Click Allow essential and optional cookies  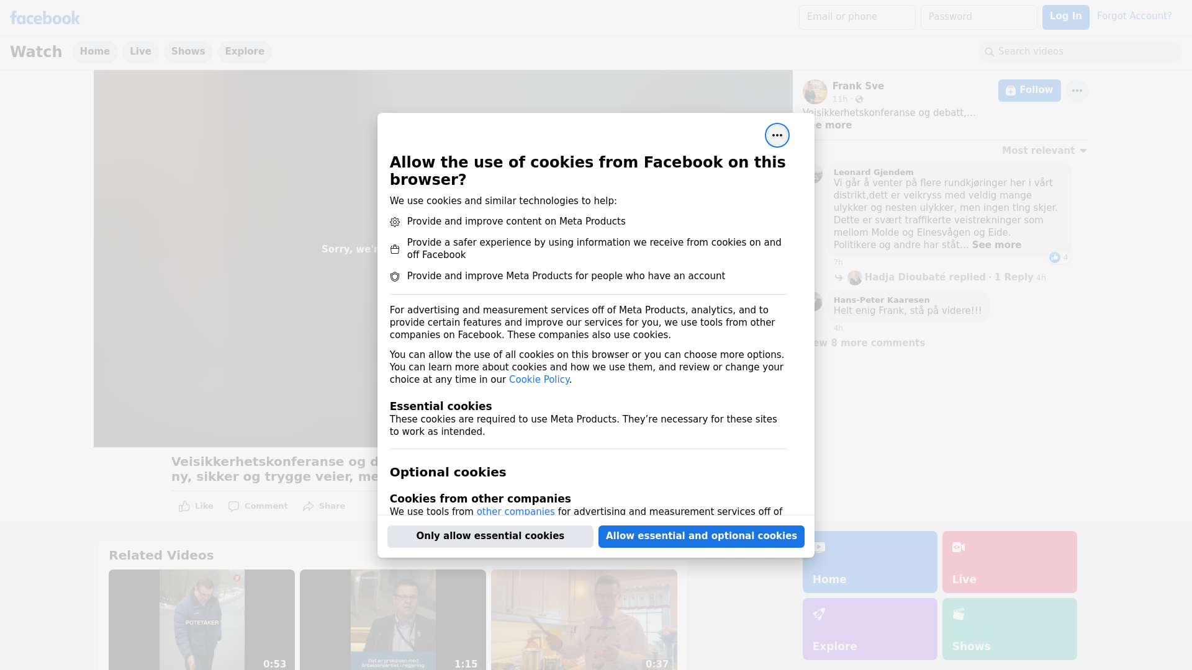pyautogui.click(x=702, y=537)
